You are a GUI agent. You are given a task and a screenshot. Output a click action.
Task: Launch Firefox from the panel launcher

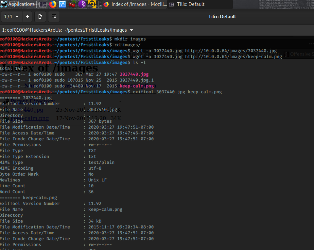[x=53, y=4]
